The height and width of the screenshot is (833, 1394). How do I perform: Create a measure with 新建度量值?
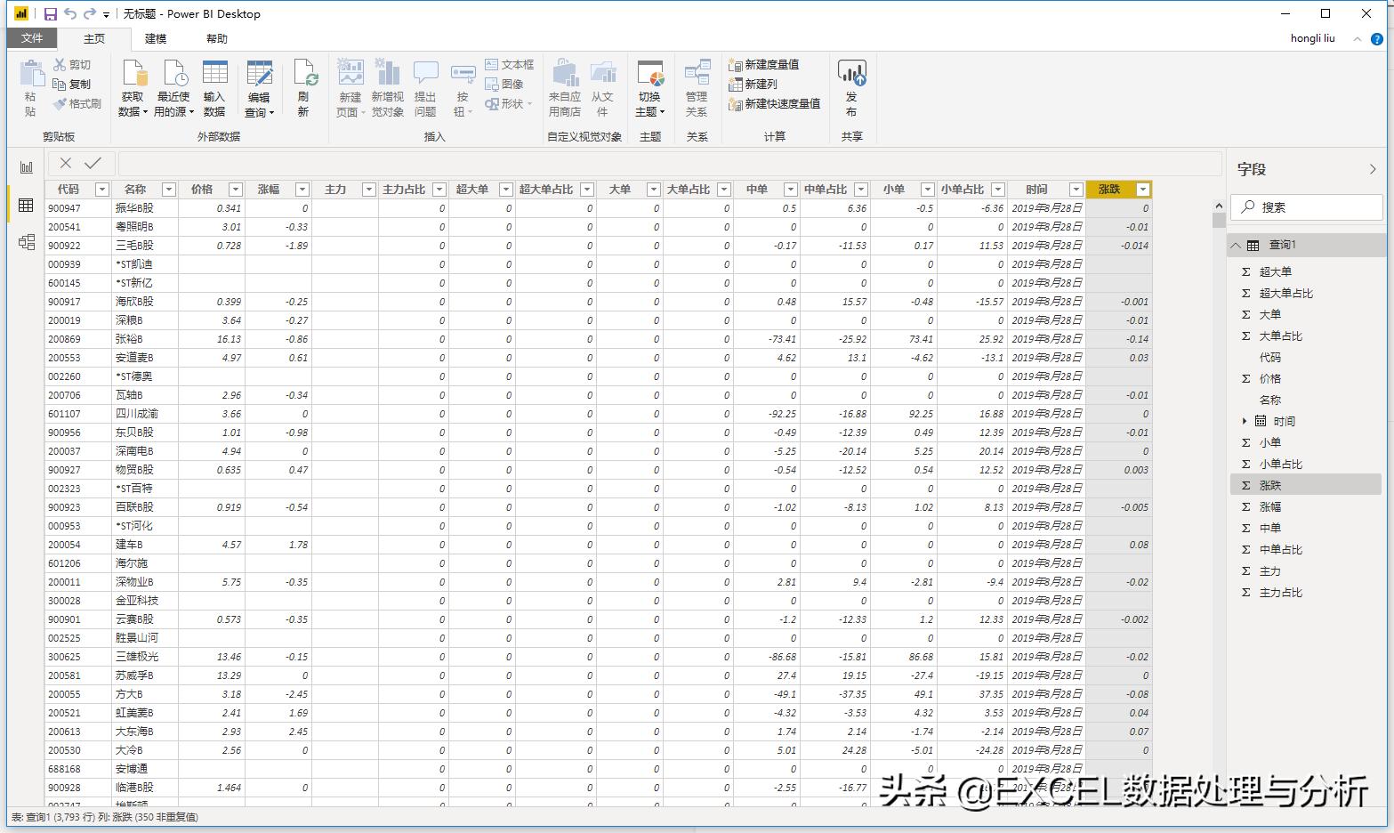coord(766,63)
